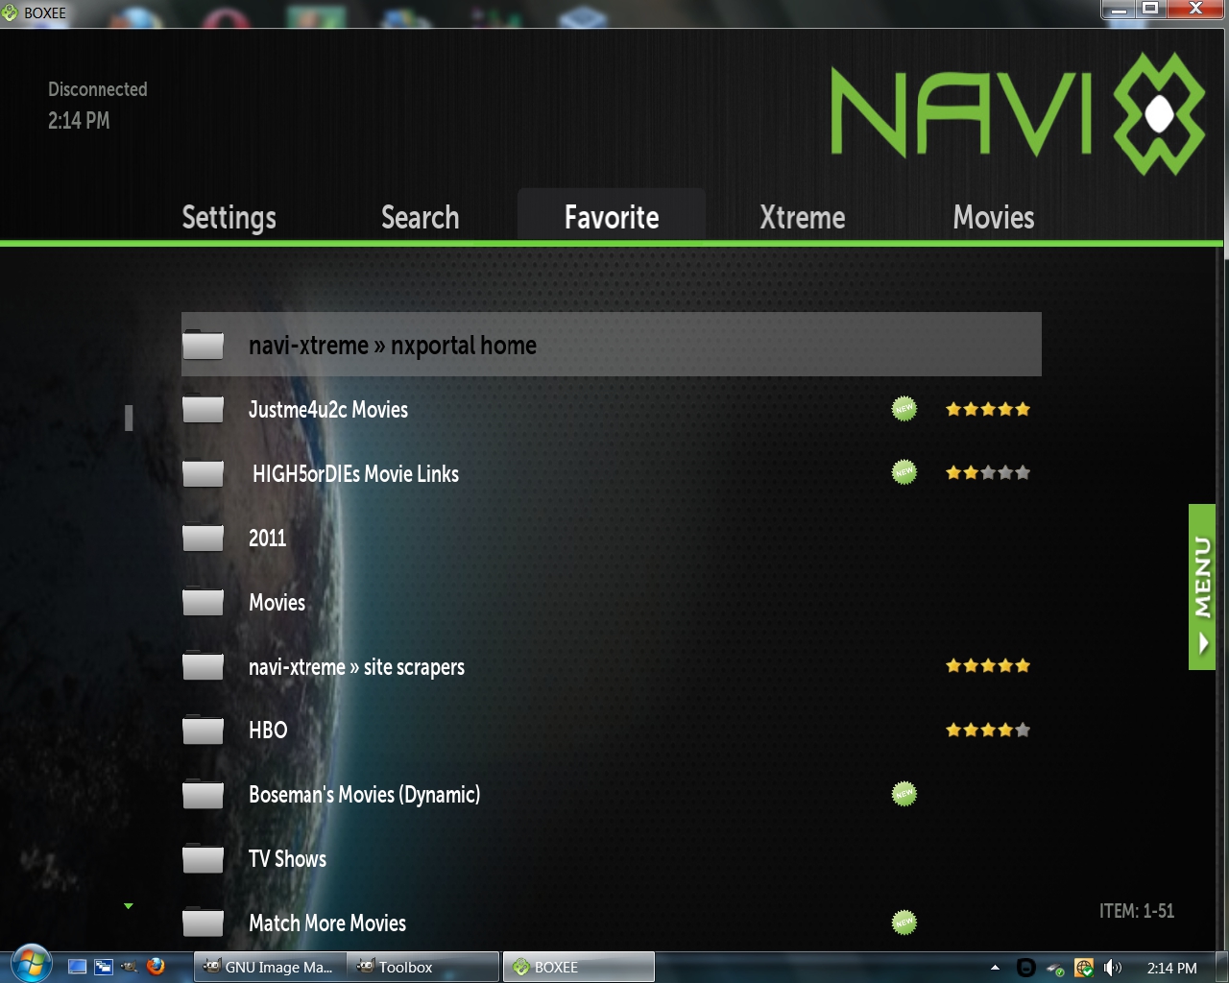Open the Movies folder entry in the list
The width and height of the screenshot is (1229, 983).
[x=611, y=602]
